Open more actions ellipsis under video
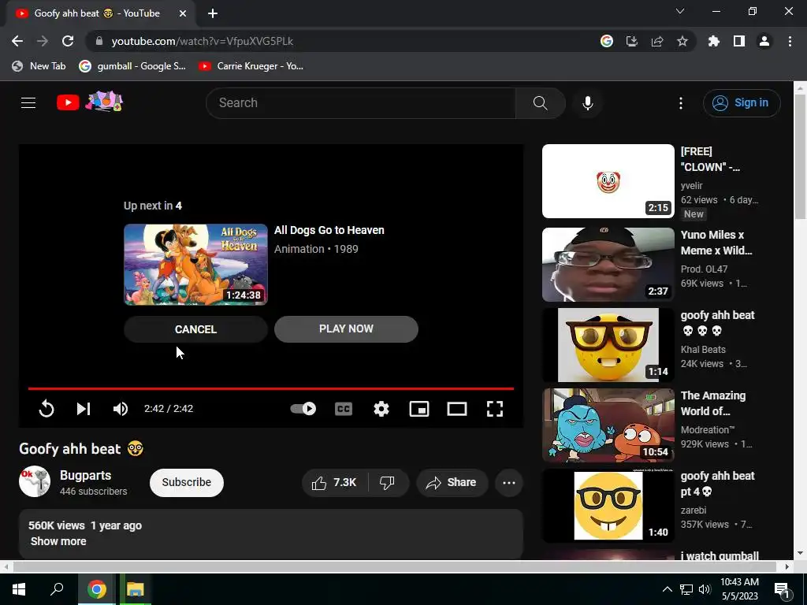807x605 pixels. [x=509, y=483]
